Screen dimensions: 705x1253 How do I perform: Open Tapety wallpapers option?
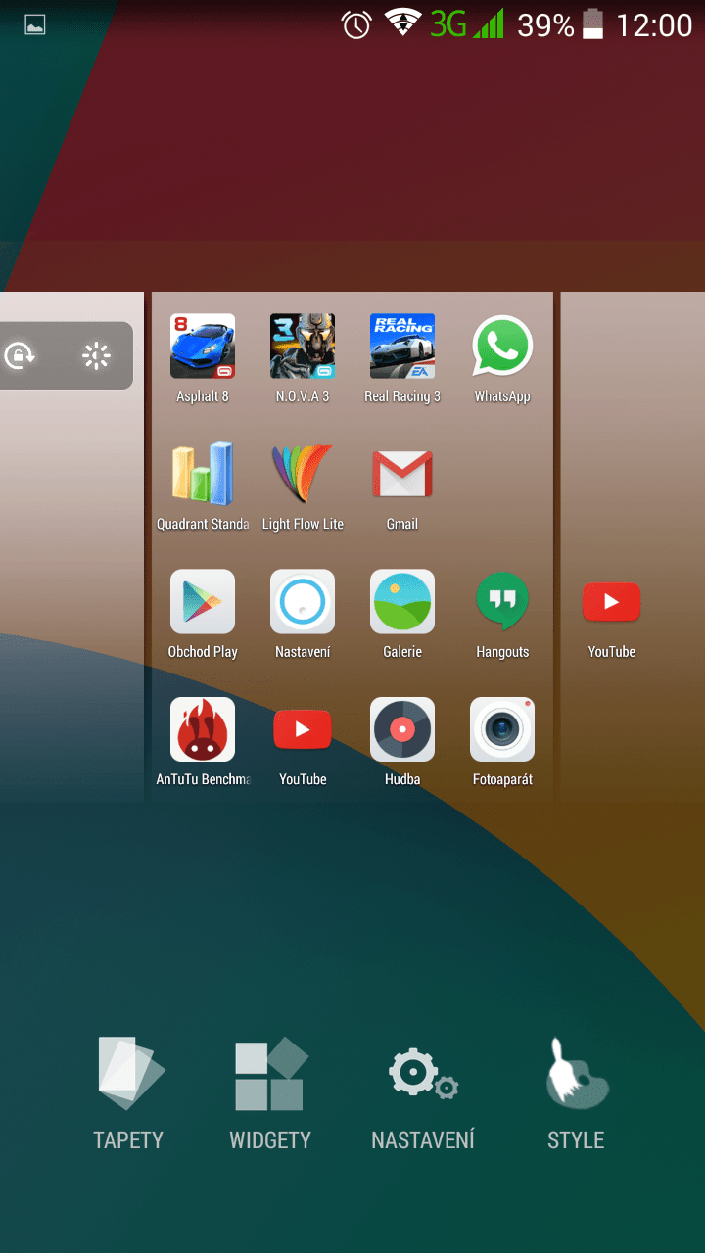click(128, 1093)
